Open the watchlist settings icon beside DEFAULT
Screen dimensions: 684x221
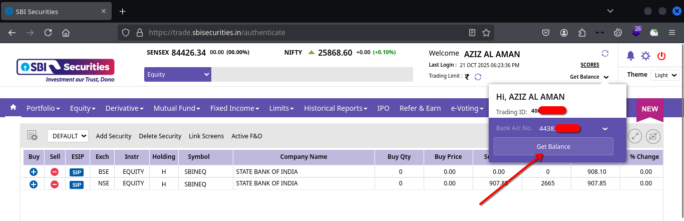pos(33,136)
